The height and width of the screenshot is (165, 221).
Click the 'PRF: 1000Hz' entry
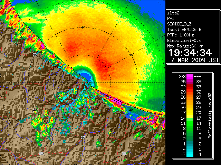[181, 35]
